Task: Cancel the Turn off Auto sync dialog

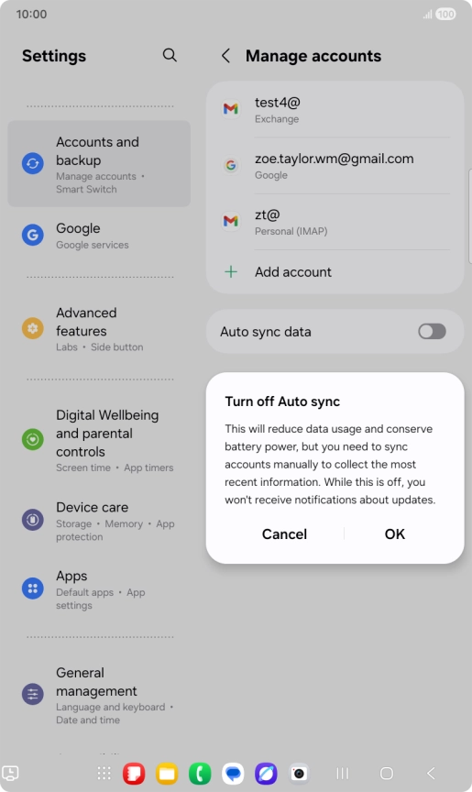Action: click(284, 533)
